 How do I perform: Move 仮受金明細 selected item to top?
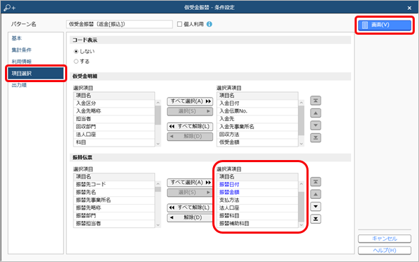click(x=316, y=101)
